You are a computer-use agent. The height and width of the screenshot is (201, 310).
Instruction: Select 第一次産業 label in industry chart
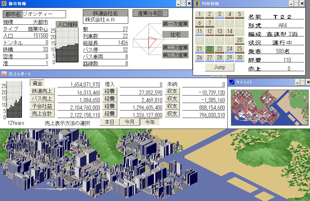175,24
